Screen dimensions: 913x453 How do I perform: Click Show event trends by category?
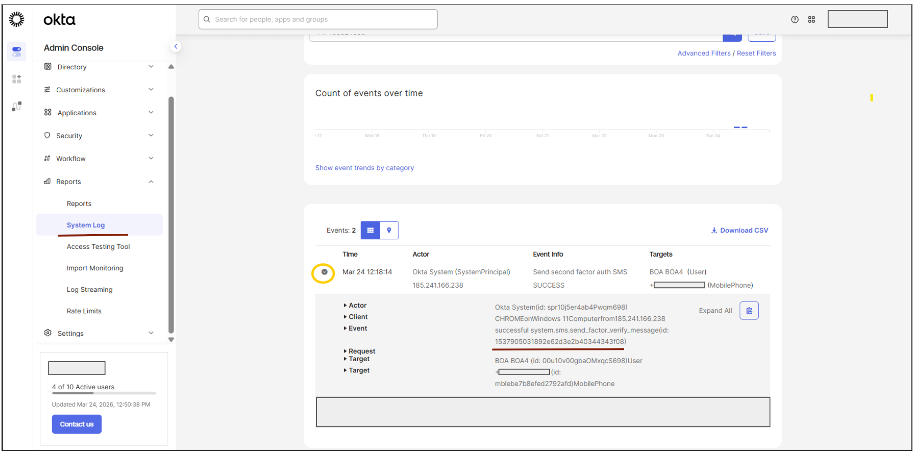(364, 168)
